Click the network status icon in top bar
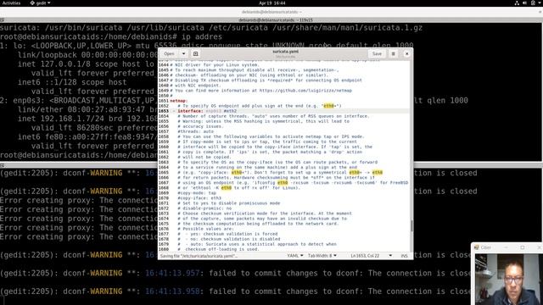The height and width of the screenshot is (305, 543). 517,3
